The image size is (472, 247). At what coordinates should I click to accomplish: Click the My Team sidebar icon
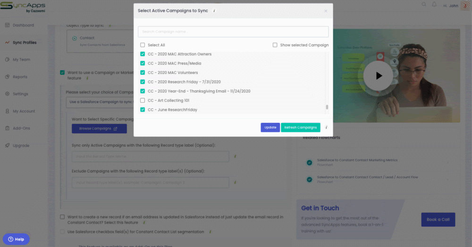pos(7,59)
